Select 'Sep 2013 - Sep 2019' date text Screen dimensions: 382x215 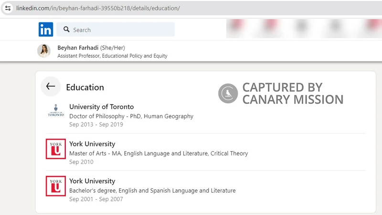pos(96,124)
